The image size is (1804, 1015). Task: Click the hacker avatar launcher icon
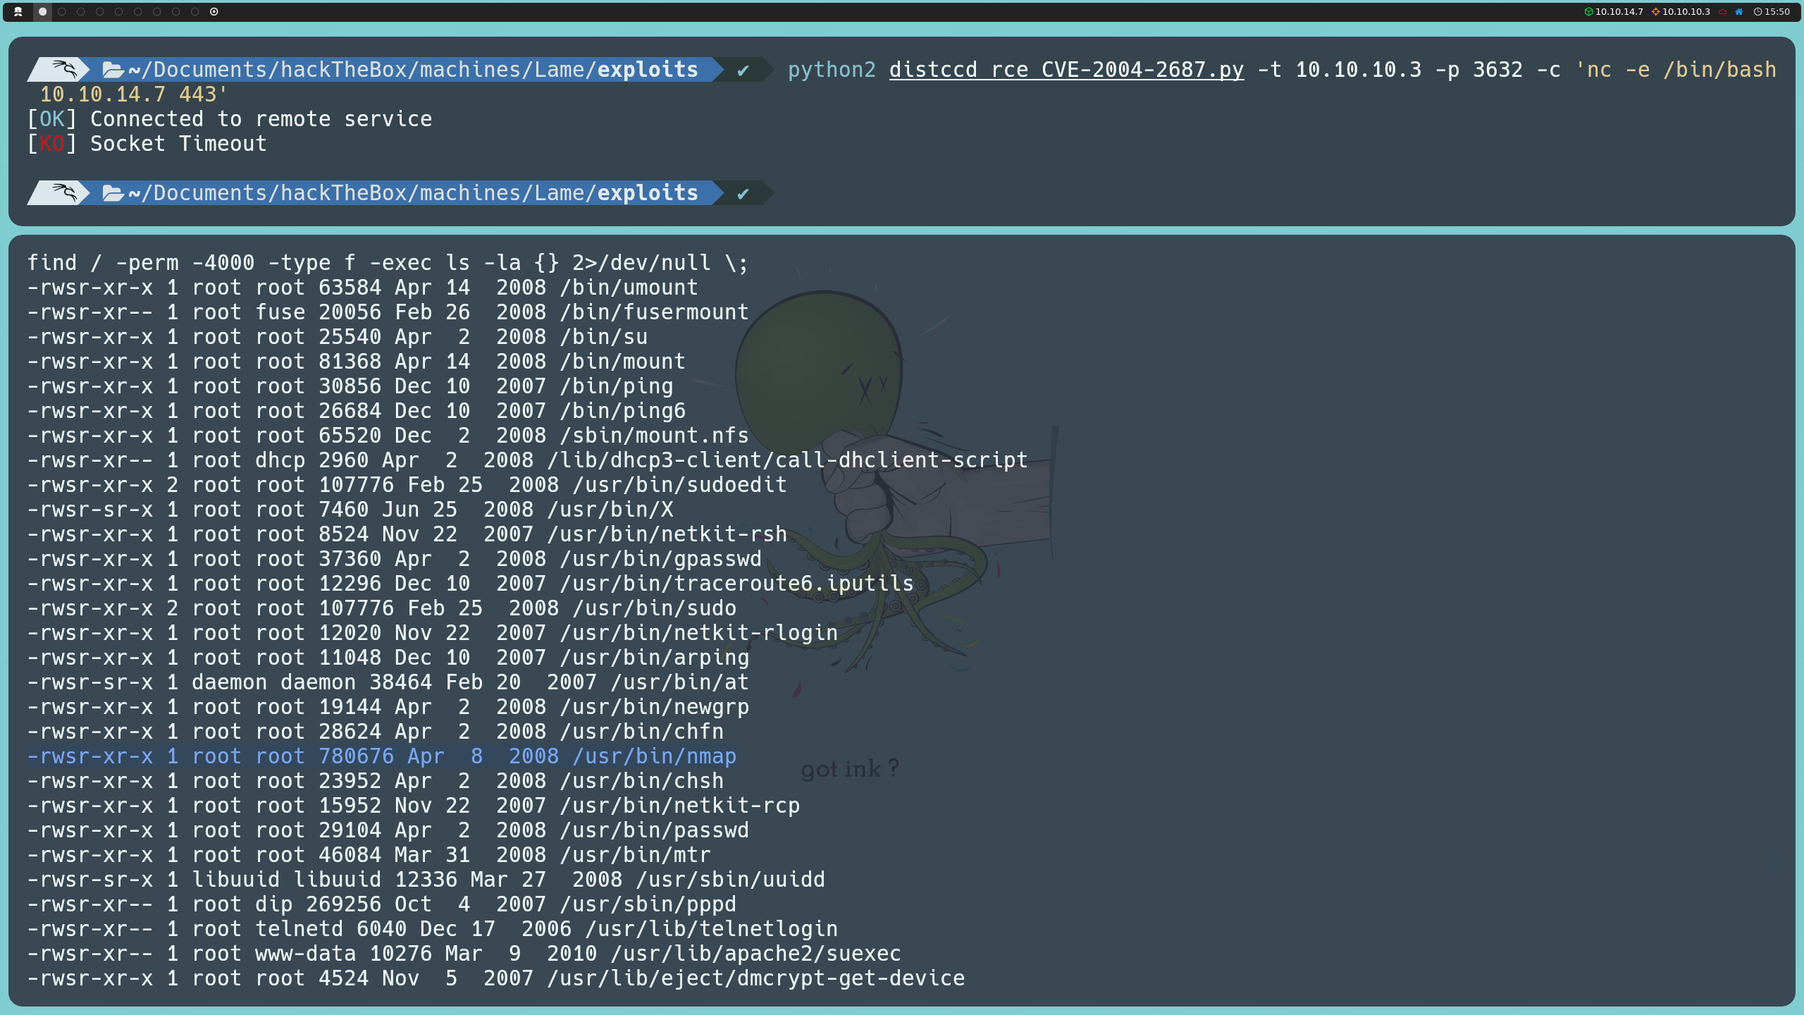18,11
